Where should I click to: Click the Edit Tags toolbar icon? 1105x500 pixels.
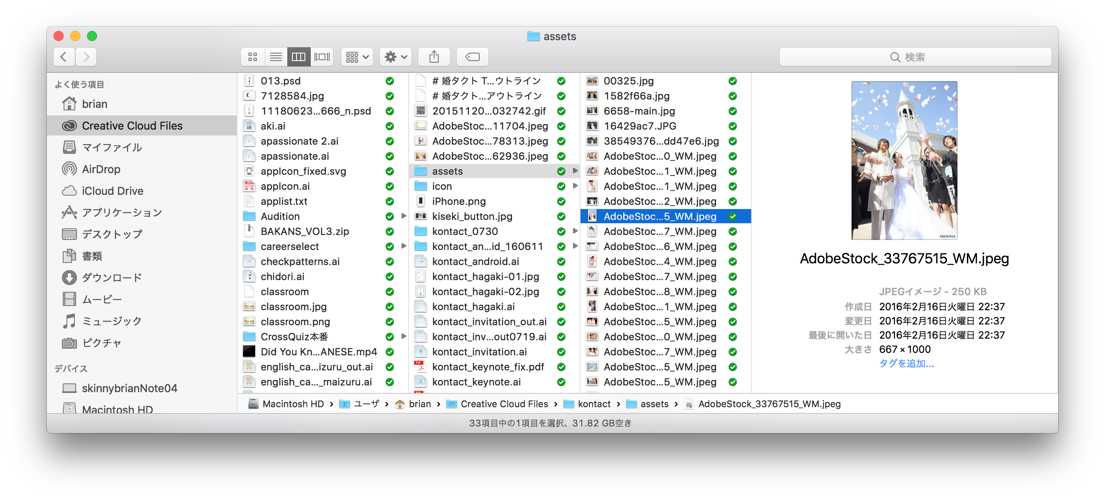tap(472, 56)
